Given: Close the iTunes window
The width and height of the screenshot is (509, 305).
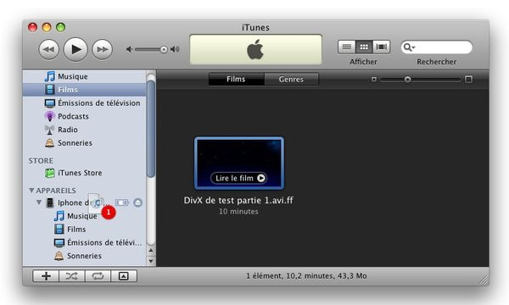Looking at the screenshot, I should coord(32,27).
